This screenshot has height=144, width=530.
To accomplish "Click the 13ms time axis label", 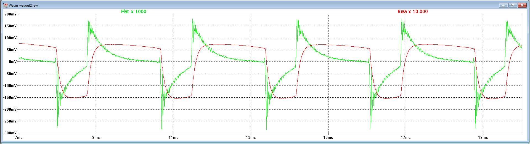I will (x=251, y=137).
